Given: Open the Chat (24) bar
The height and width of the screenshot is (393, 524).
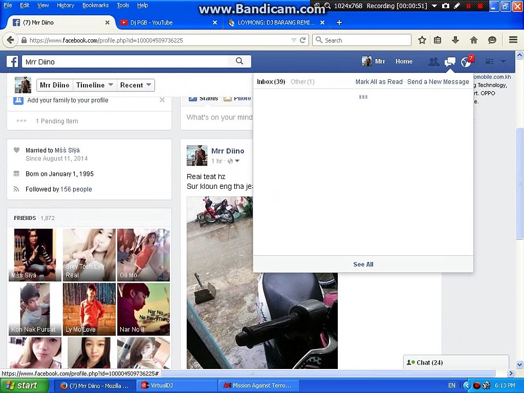Looking at the screenshot, I should [456, 362].
